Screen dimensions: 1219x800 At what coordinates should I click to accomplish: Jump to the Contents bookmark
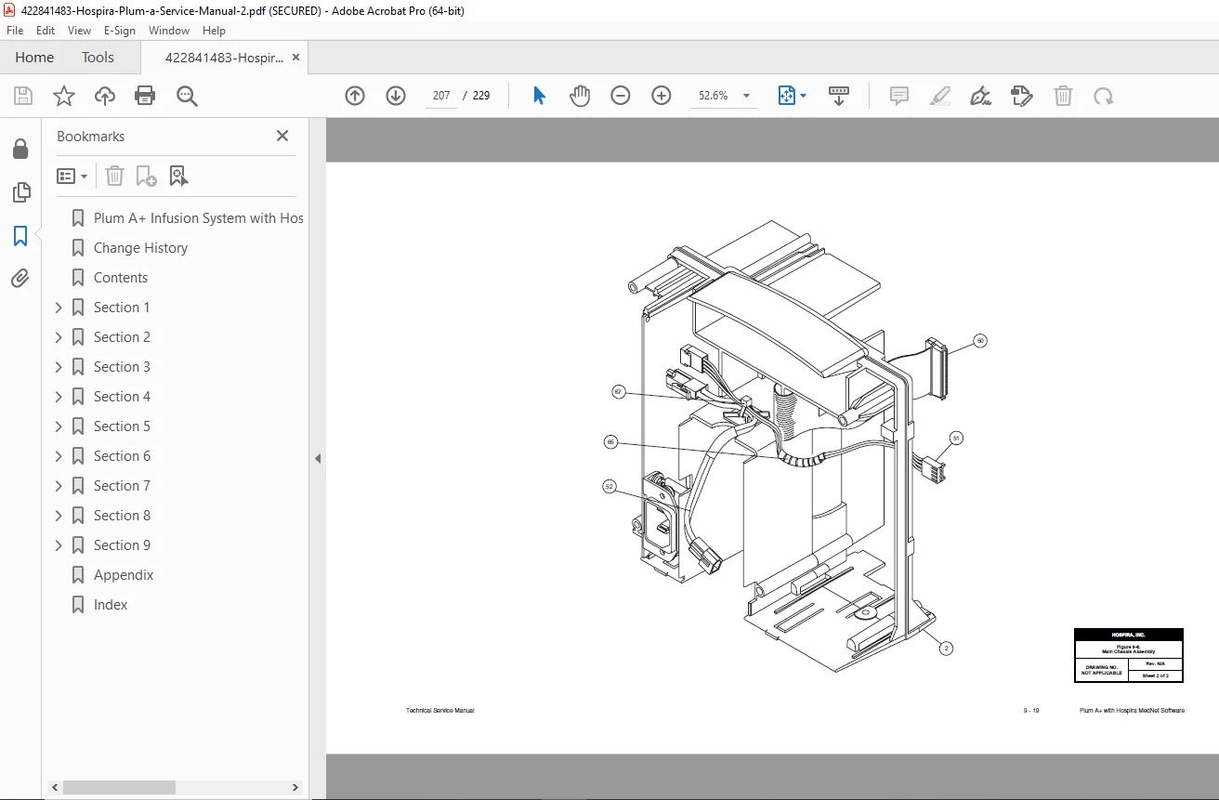click(x=121, y=278)
